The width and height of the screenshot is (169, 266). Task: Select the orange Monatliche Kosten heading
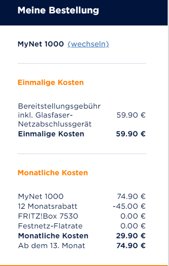point(53,173)
